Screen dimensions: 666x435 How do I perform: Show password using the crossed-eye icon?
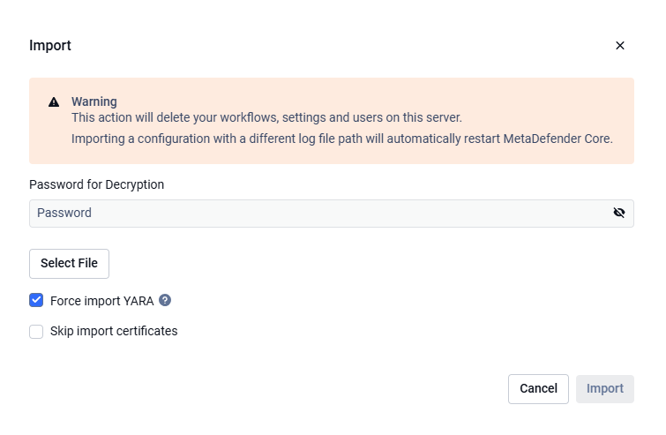point(619,213)
